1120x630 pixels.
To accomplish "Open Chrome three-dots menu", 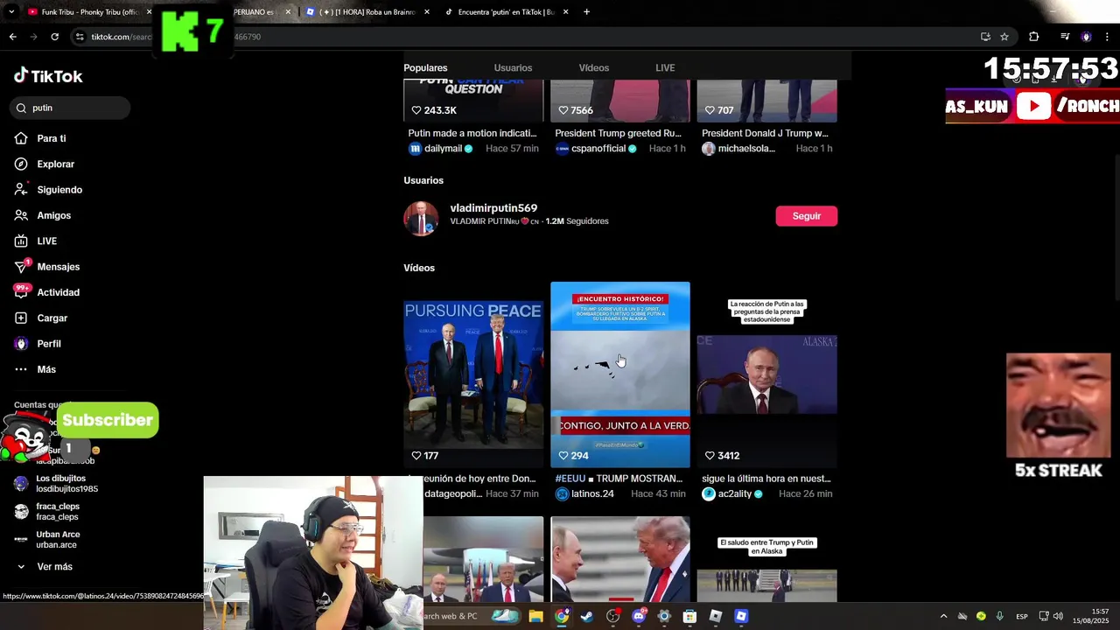I will point(1107,37).
